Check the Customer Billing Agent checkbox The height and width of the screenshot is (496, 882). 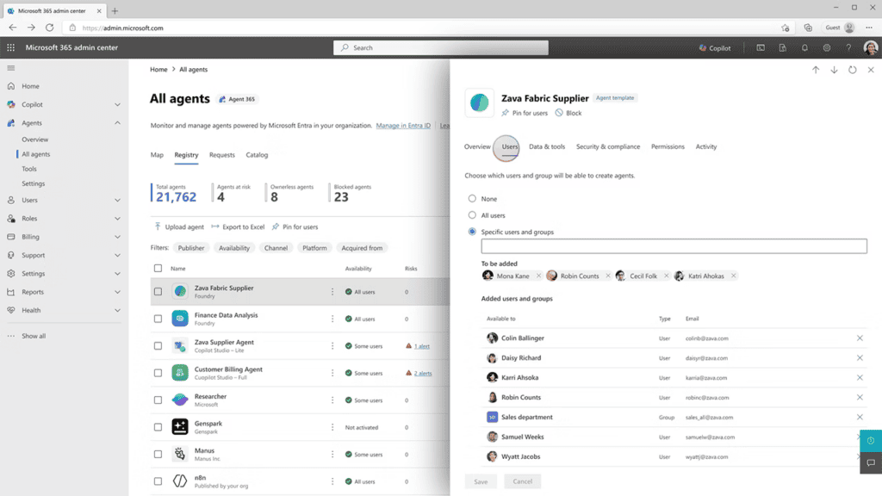click(x=158, y=373)
